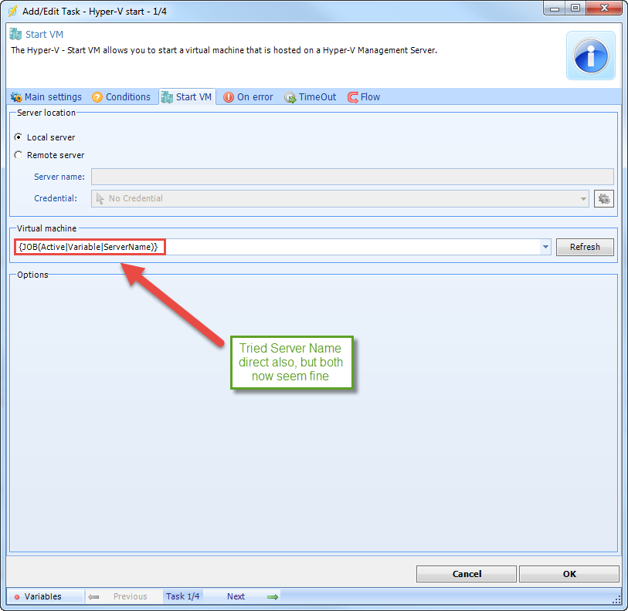Click the OK button
Viewport: 628px width, 611px height.
(569, 574)
